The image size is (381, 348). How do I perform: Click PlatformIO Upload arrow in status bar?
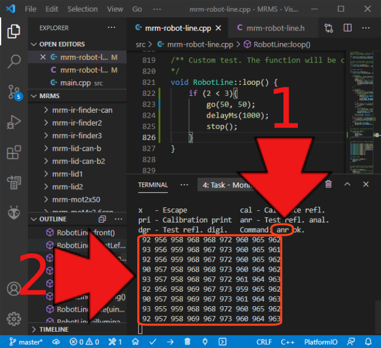pos(170,341)
